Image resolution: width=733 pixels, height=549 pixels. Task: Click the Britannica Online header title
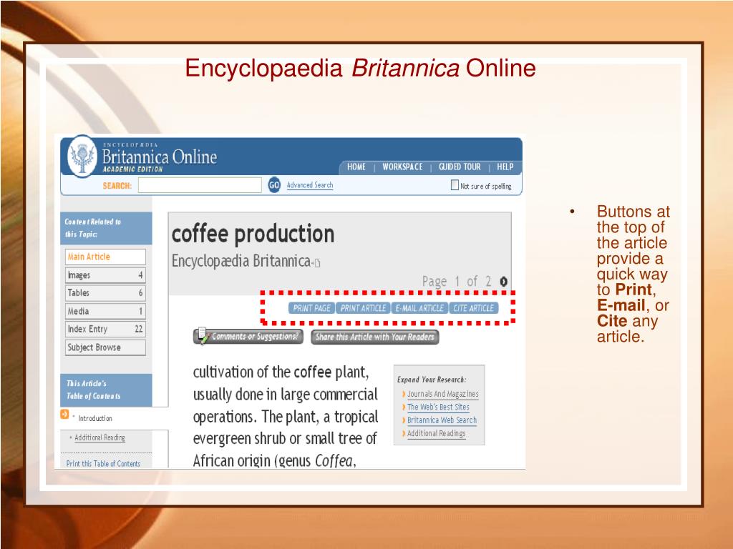160,157
